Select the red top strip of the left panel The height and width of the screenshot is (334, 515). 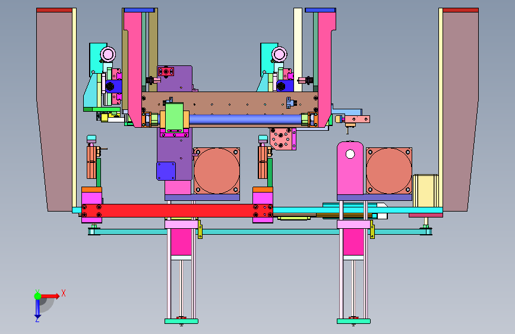click(x=54, y=10)
